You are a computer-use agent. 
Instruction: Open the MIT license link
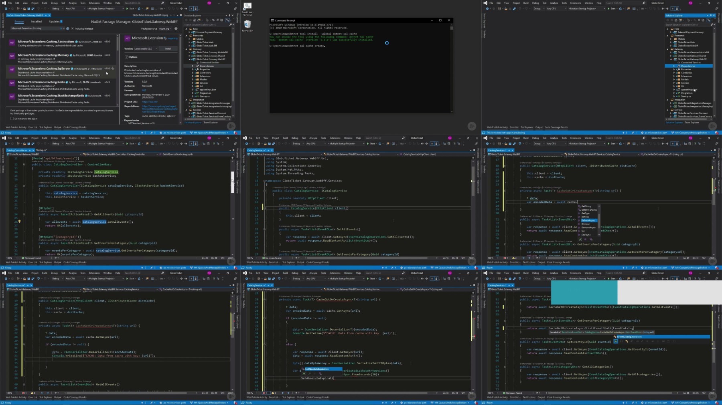144,91
